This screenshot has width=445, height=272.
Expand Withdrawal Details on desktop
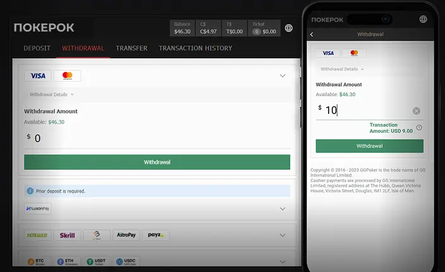tap(51, 94)
